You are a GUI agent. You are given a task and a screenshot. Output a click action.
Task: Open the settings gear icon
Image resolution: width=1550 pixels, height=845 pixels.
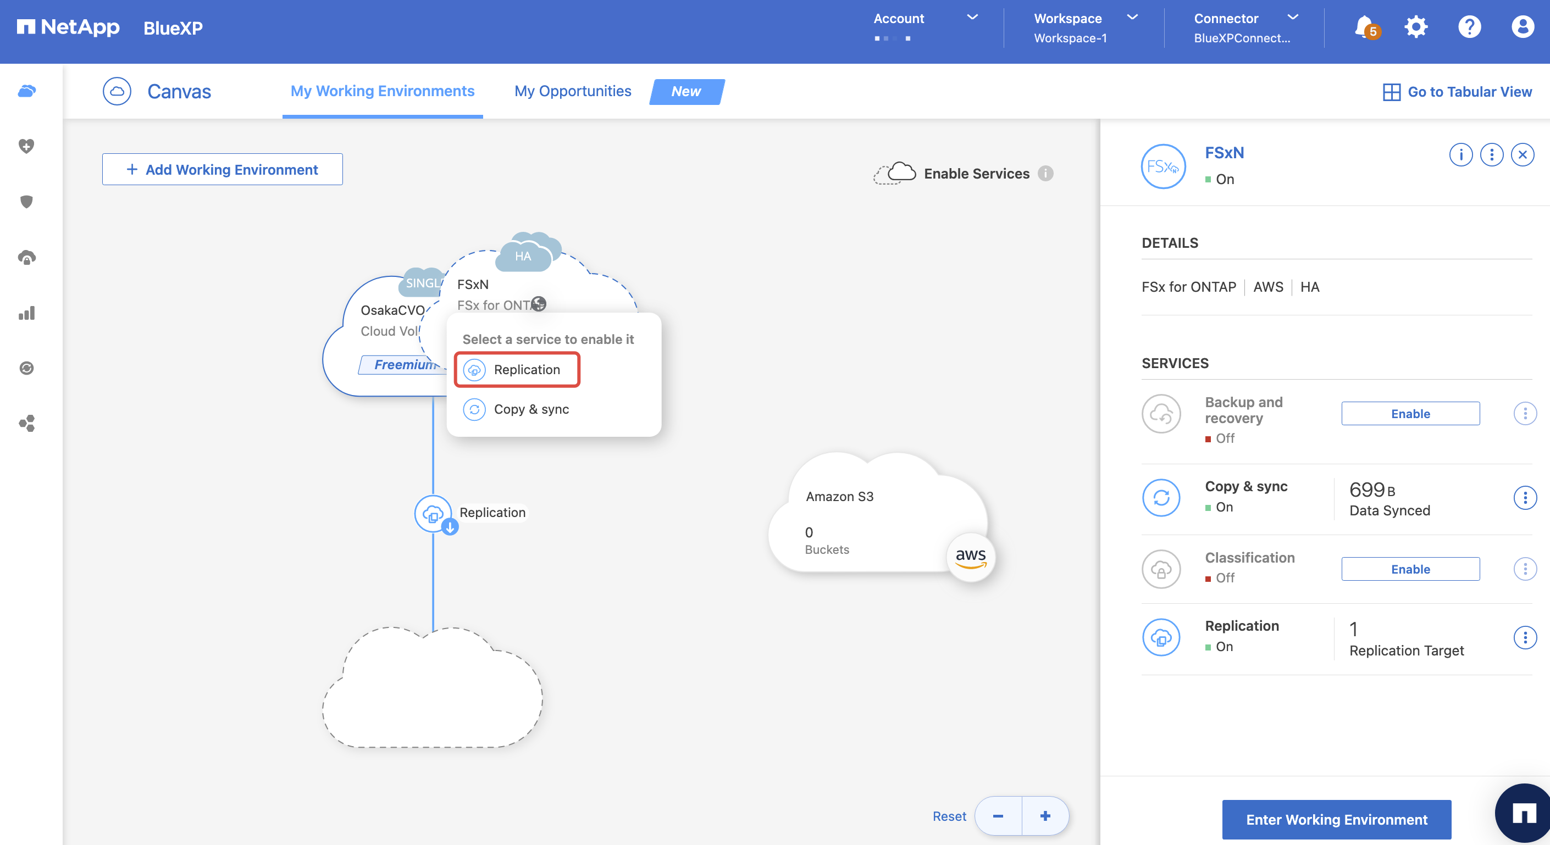click(x=1415, y=27)
